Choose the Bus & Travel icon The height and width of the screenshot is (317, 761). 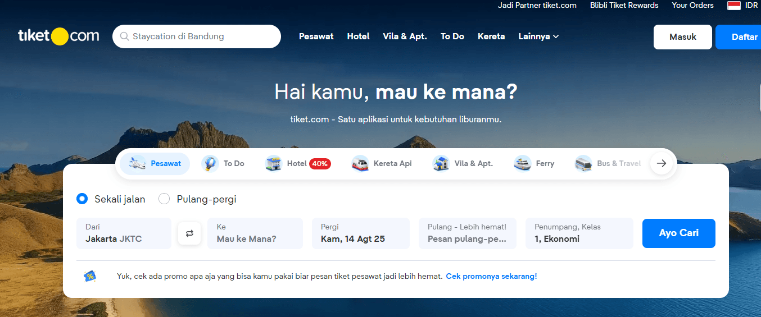click(583, 164)
